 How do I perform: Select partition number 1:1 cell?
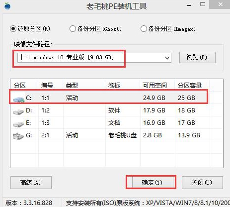pos(45,98)
